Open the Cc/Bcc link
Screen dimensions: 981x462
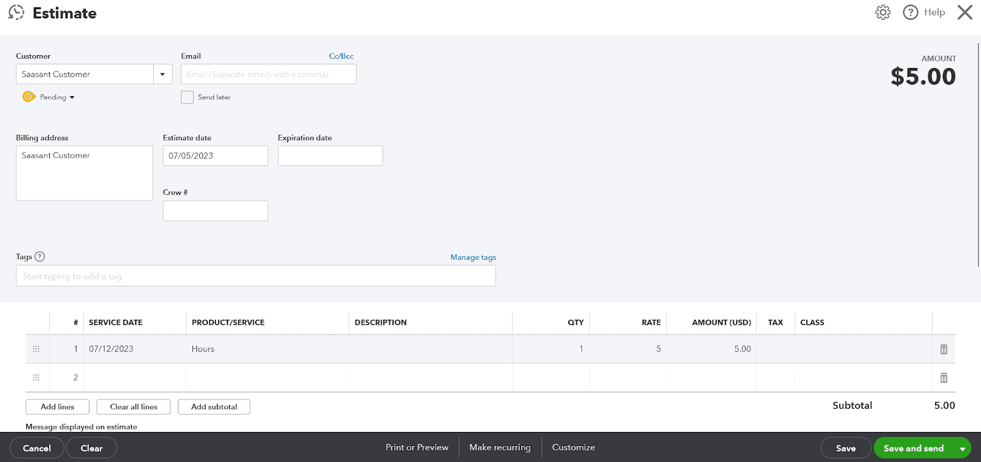coord(341,56)
